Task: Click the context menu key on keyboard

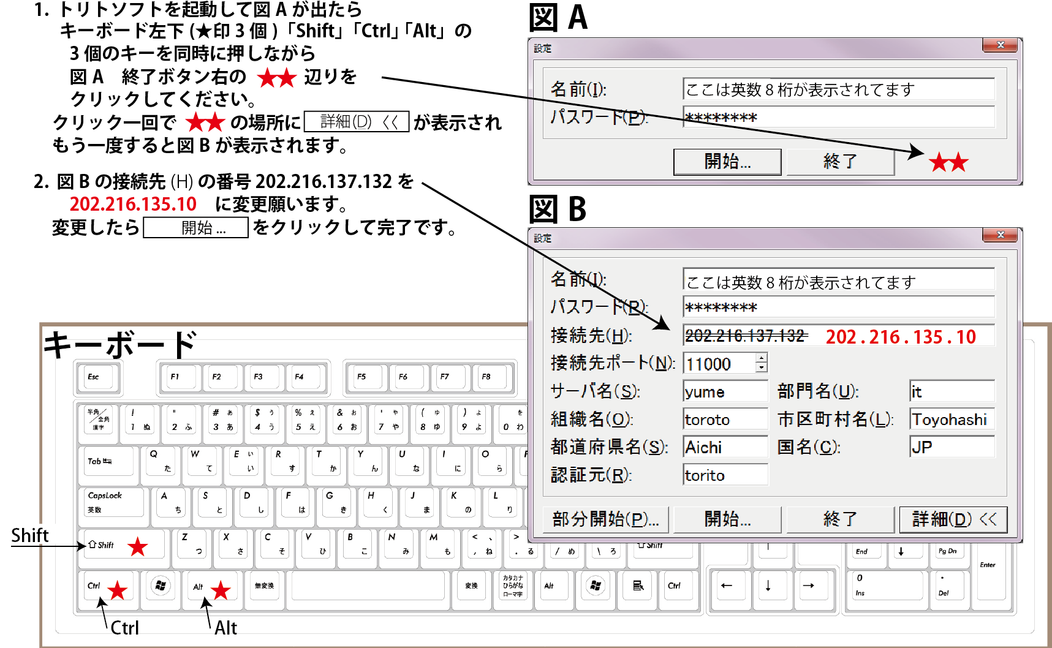Action: click(x=638, y=586)
